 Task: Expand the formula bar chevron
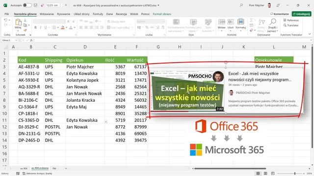click(x=311, y=40)
